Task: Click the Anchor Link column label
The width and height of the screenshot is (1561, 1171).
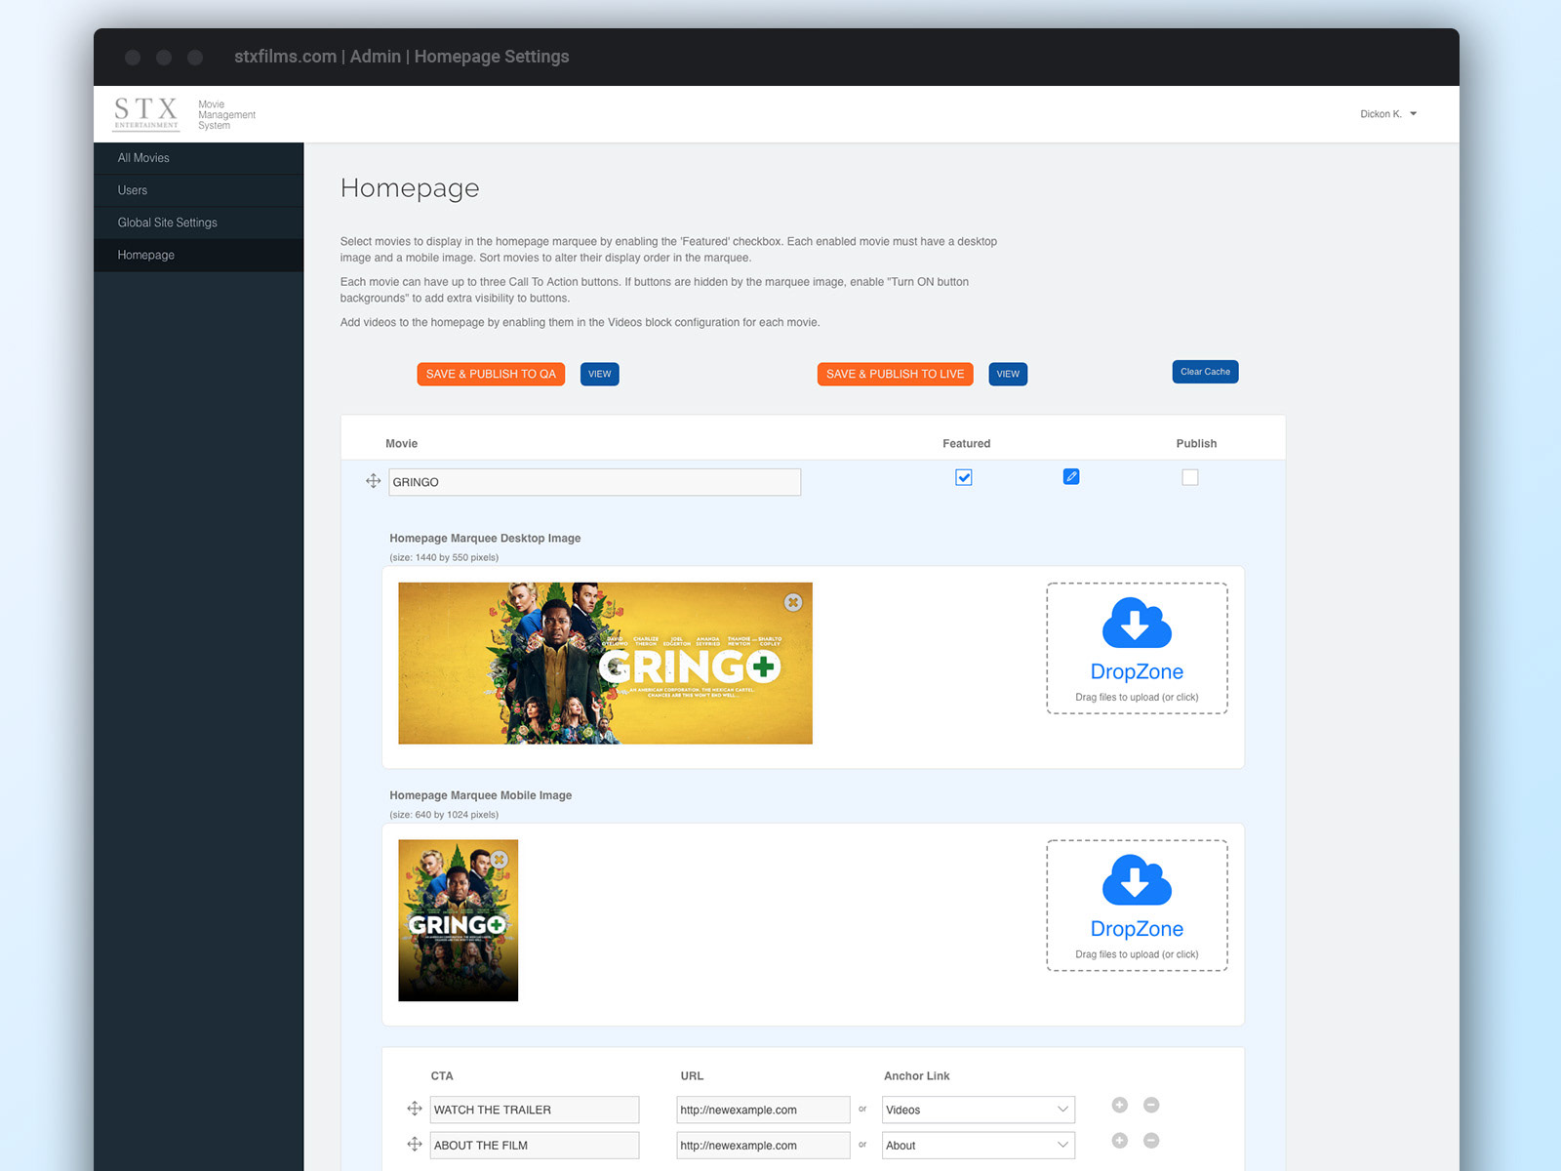Action: [916, 1076]
